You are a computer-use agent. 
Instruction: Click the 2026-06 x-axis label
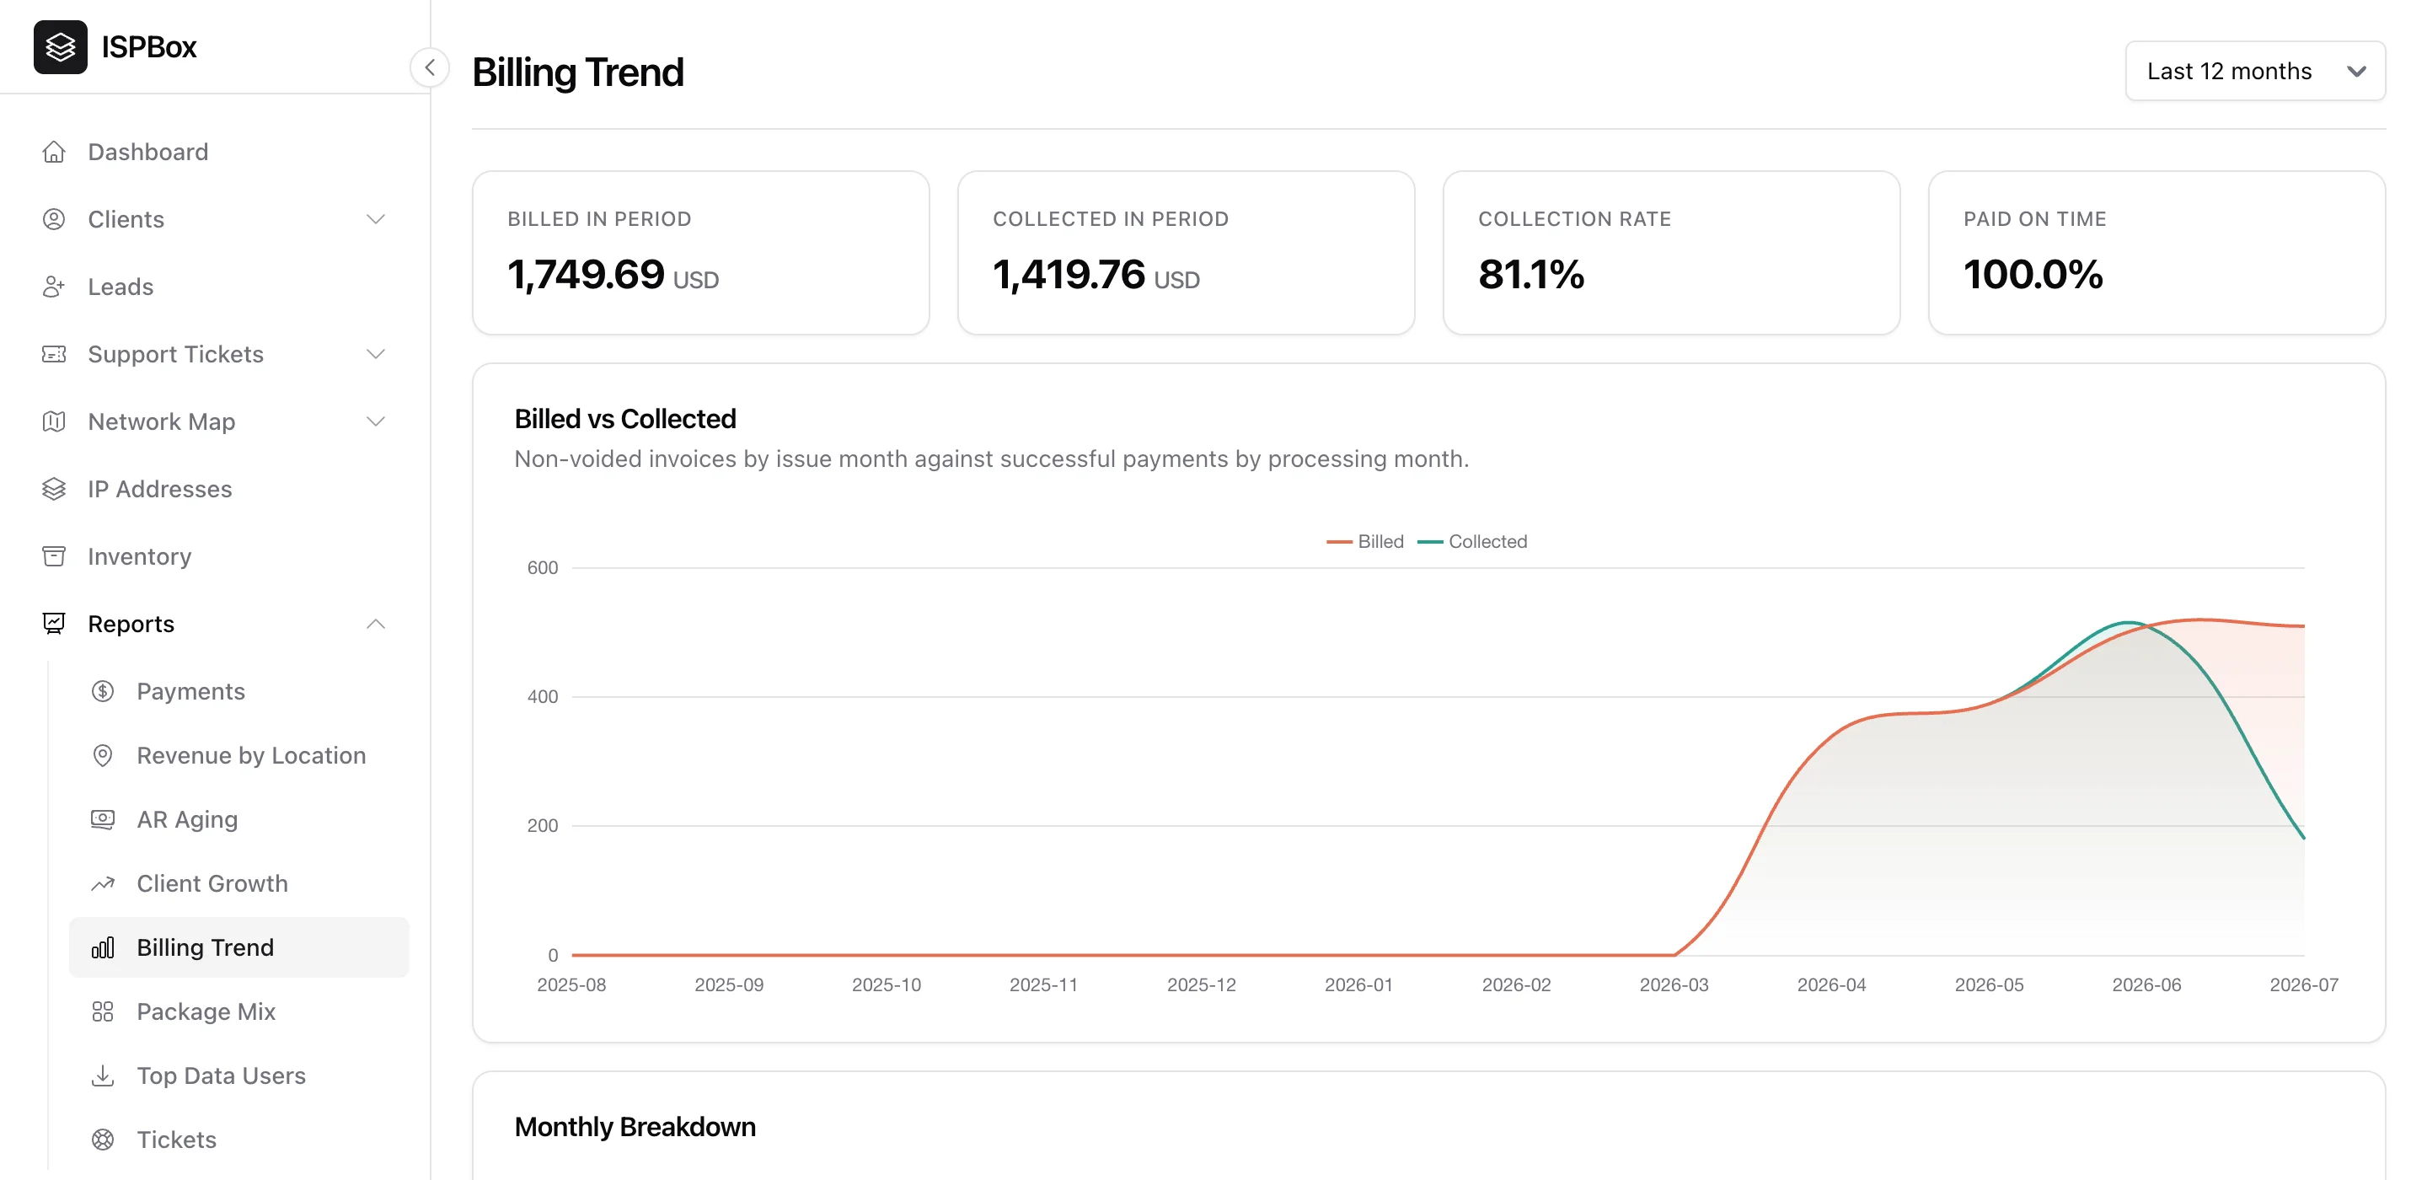pyautogui.click(x=2146, y=985)
